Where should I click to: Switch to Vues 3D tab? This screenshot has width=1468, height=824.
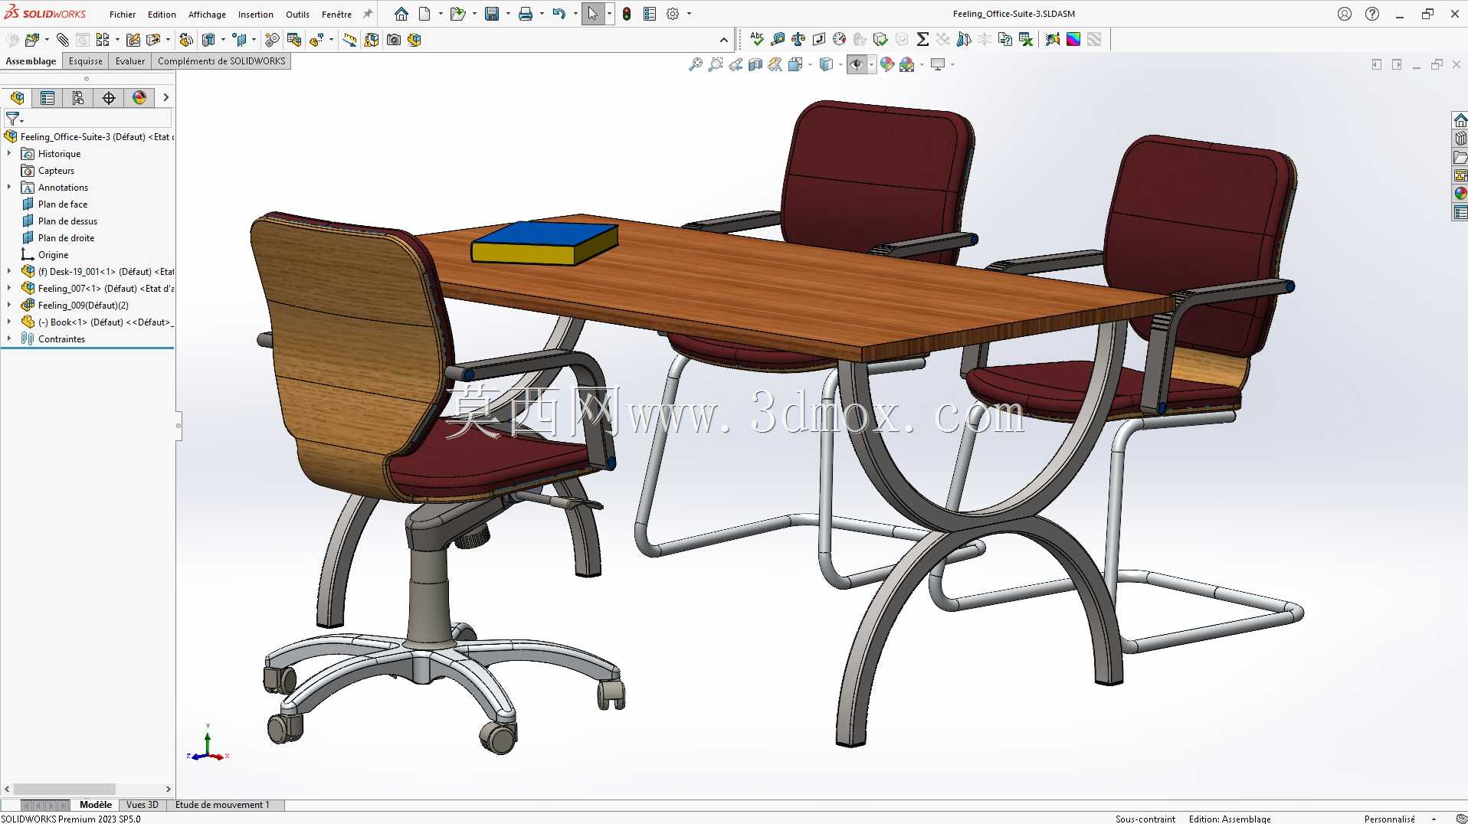(x=143, y=805)
